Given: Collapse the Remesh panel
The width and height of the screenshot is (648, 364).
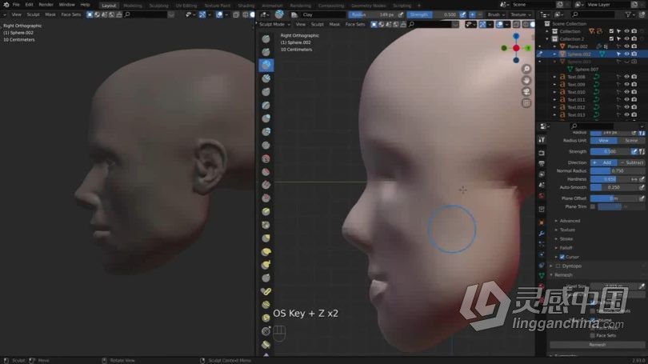Looking at the screenshot, I should pyautogui.click(x=563, y=275).
